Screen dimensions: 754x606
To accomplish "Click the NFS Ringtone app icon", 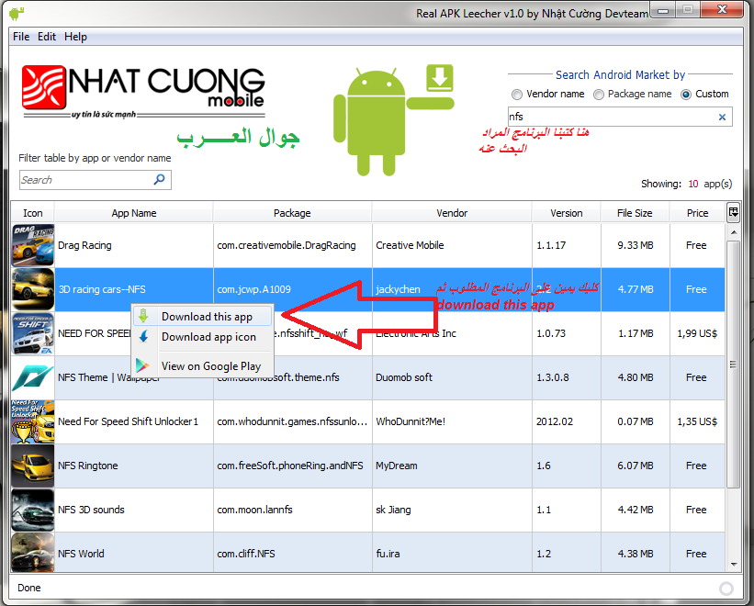I will point(33,466).
